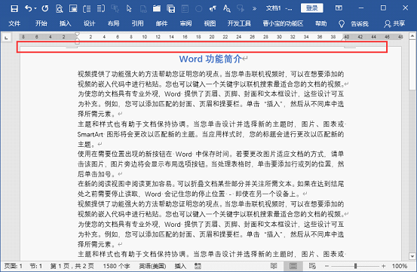Click the Save icon in quick access toolbar
417x272 pixels.
14,8
